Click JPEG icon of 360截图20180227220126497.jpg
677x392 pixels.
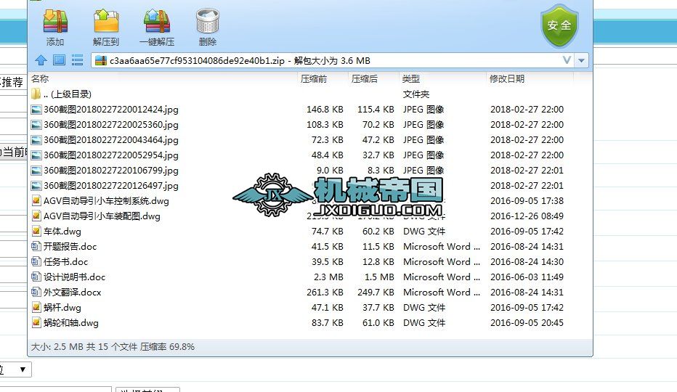36,186
